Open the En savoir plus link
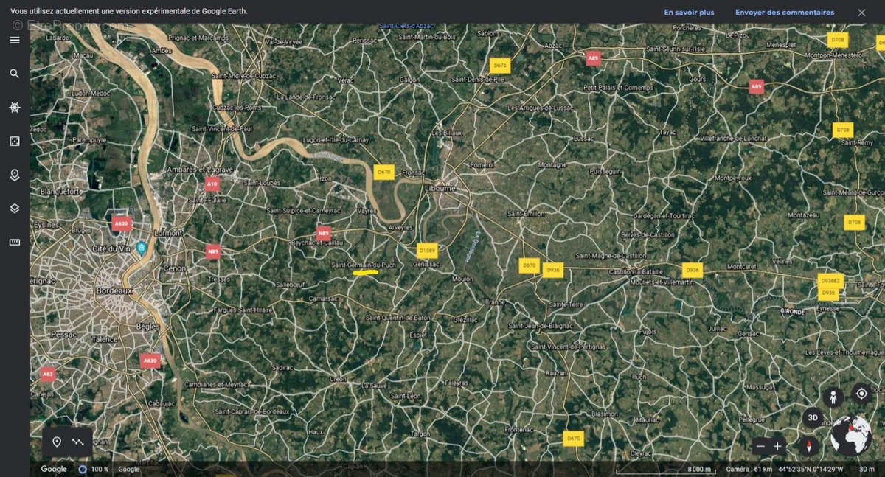 (689, 13)
